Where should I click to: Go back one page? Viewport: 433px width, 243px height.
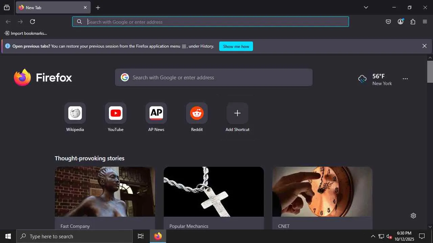click(8, 22)
